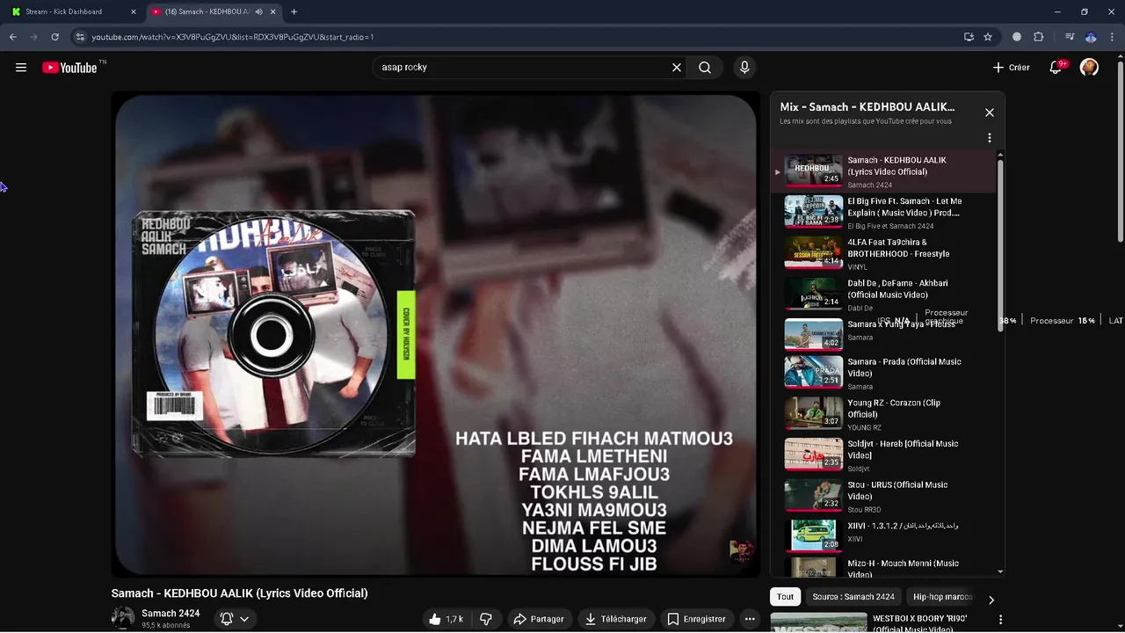This screenshot has width=1125, height=633.
Task: Open the YouTube hamburger guide menu
Action: [x=21, y=68]
